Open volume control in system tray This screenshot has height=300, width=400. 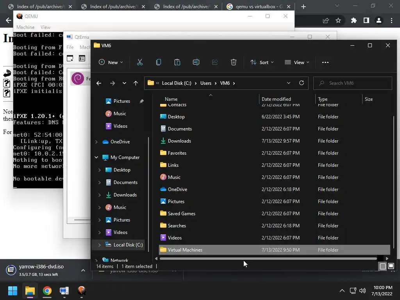coord(362,291)
